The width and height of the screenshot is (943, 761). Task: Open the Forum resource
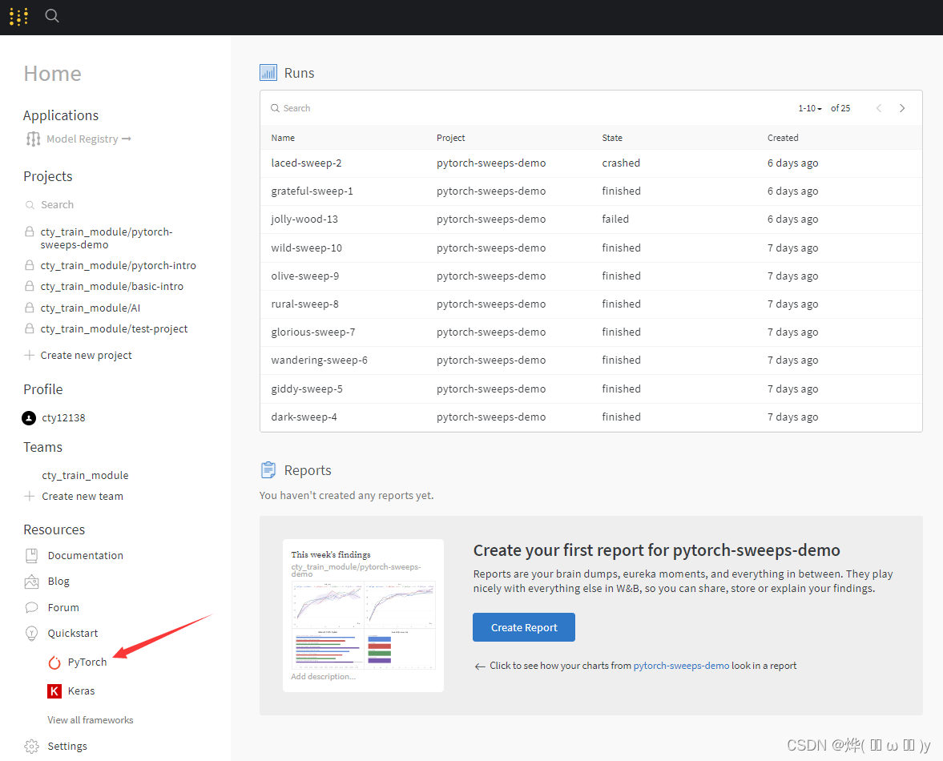(63, 608)
